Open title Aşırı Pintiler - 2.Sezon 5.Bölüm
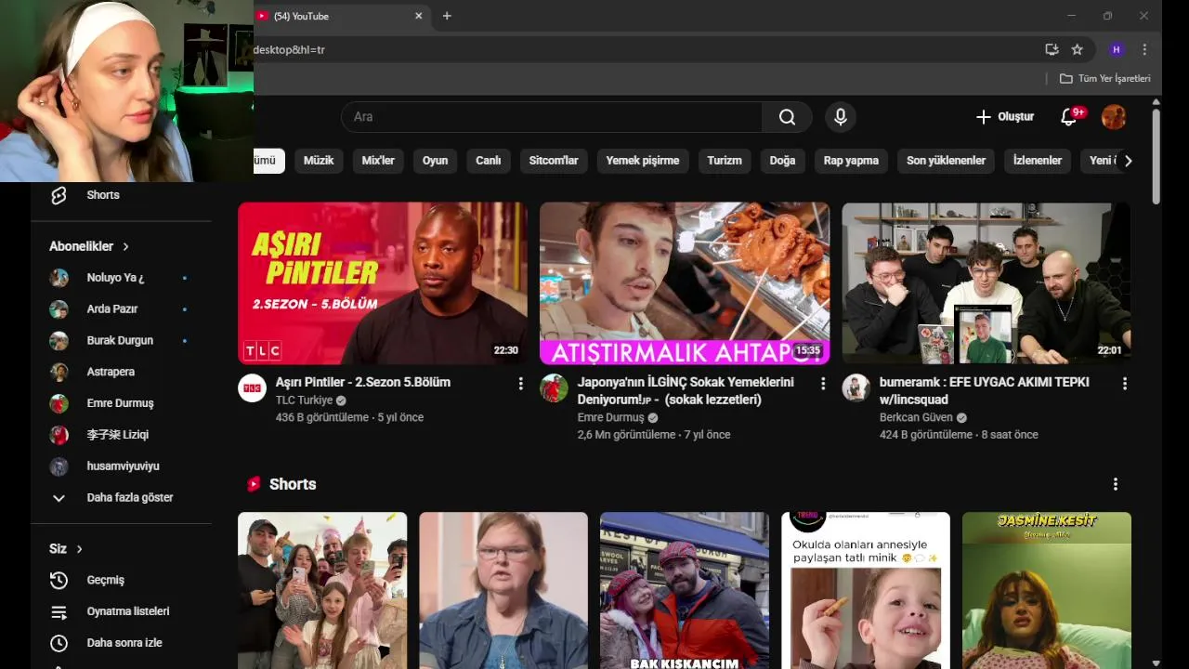 [x=363, y=382]
